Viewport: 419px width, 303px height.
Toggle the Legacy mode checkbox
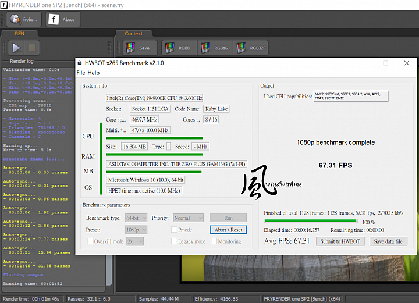174,241
